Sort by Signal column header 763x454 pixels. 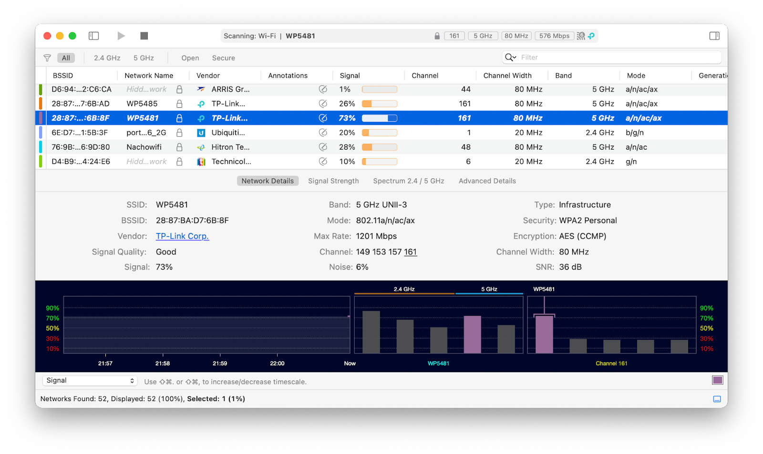click(350, 76)
